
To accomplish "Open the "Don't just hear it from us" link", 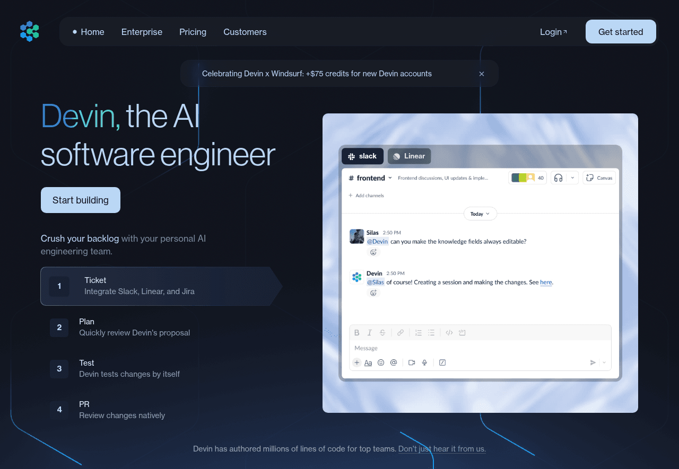I will click(442, 449).
